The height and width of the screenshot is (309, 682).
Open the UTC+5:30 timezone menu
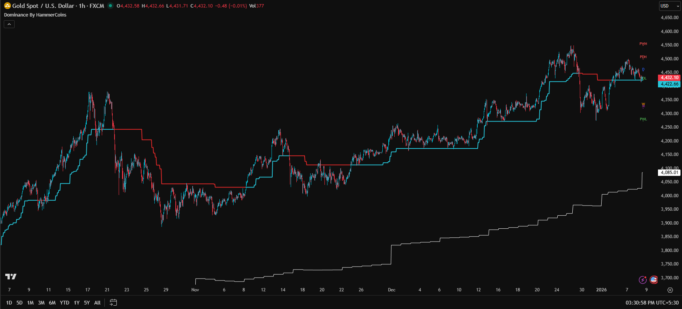click(x=652, y=303)
